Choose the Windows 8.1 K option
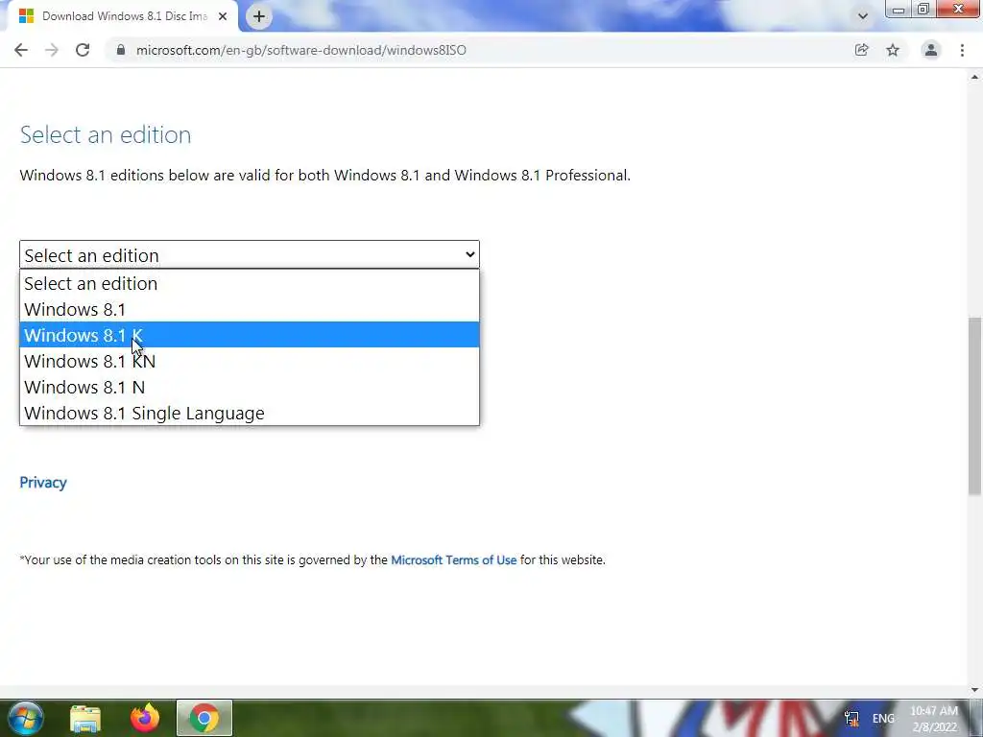 (250, 335)
